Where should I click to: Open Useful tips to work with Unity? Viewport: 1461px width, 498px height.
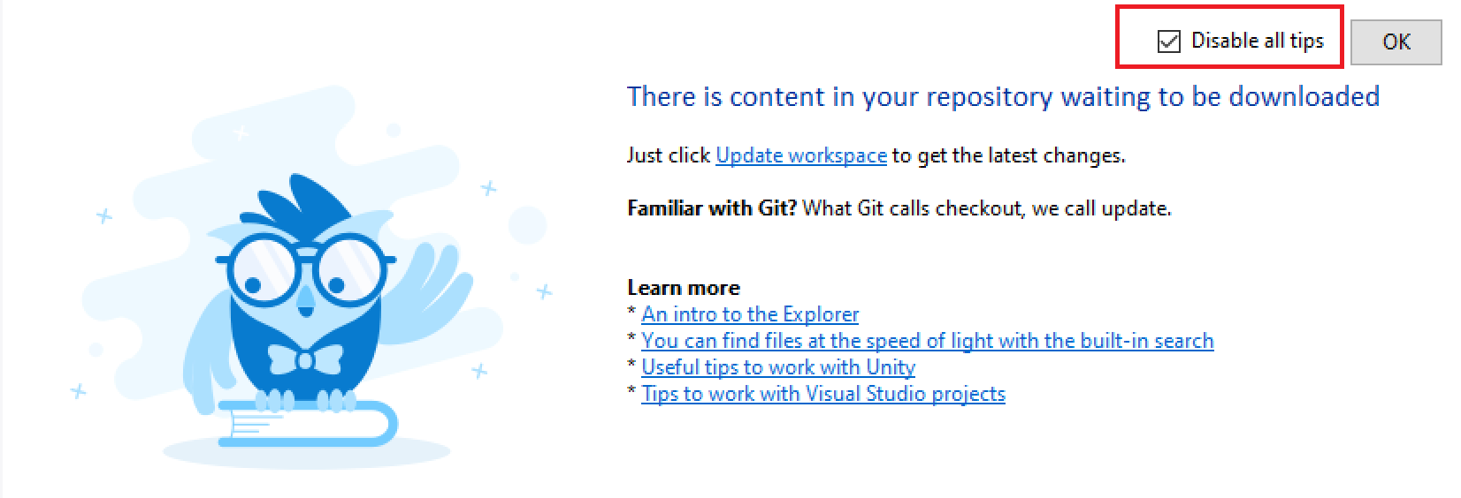pyautogui.click(x=778, y=367)
